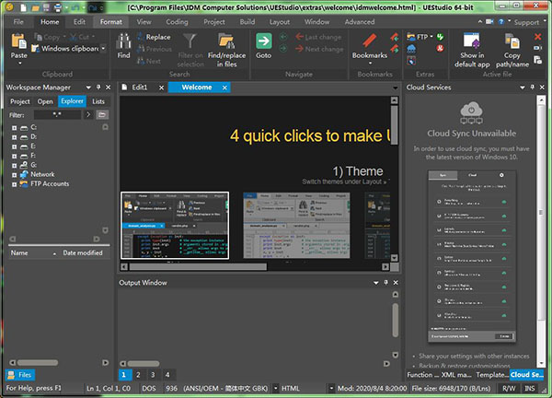
Task: Open the HTML file type dropdown in status bar
Action: (331, 388)
